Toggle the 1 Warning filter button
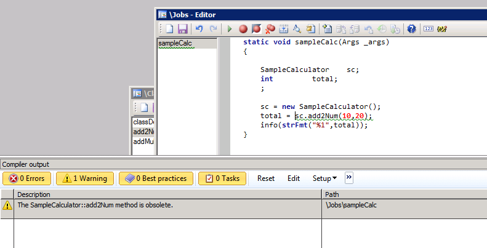This screenshot has height=248, width=487. click(85, 178)
